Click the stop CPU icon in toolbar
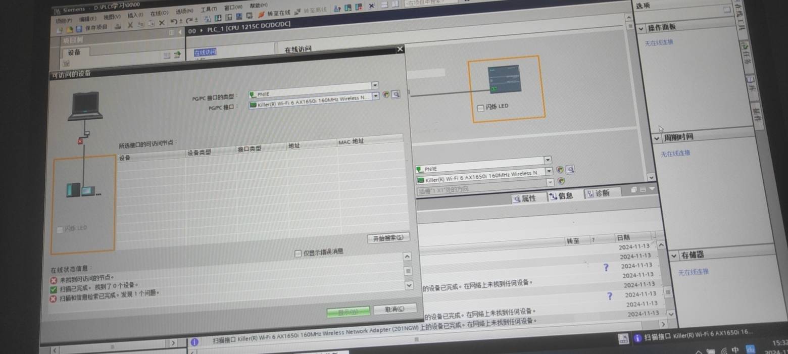 point(359,7)
